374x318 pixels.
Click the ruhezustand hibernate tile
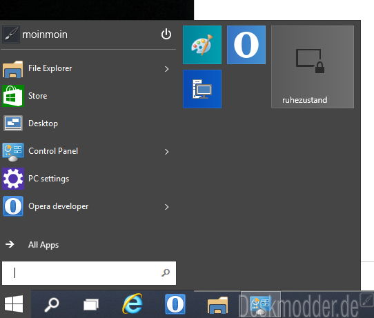pyautogui.click(x=312, y=67)
